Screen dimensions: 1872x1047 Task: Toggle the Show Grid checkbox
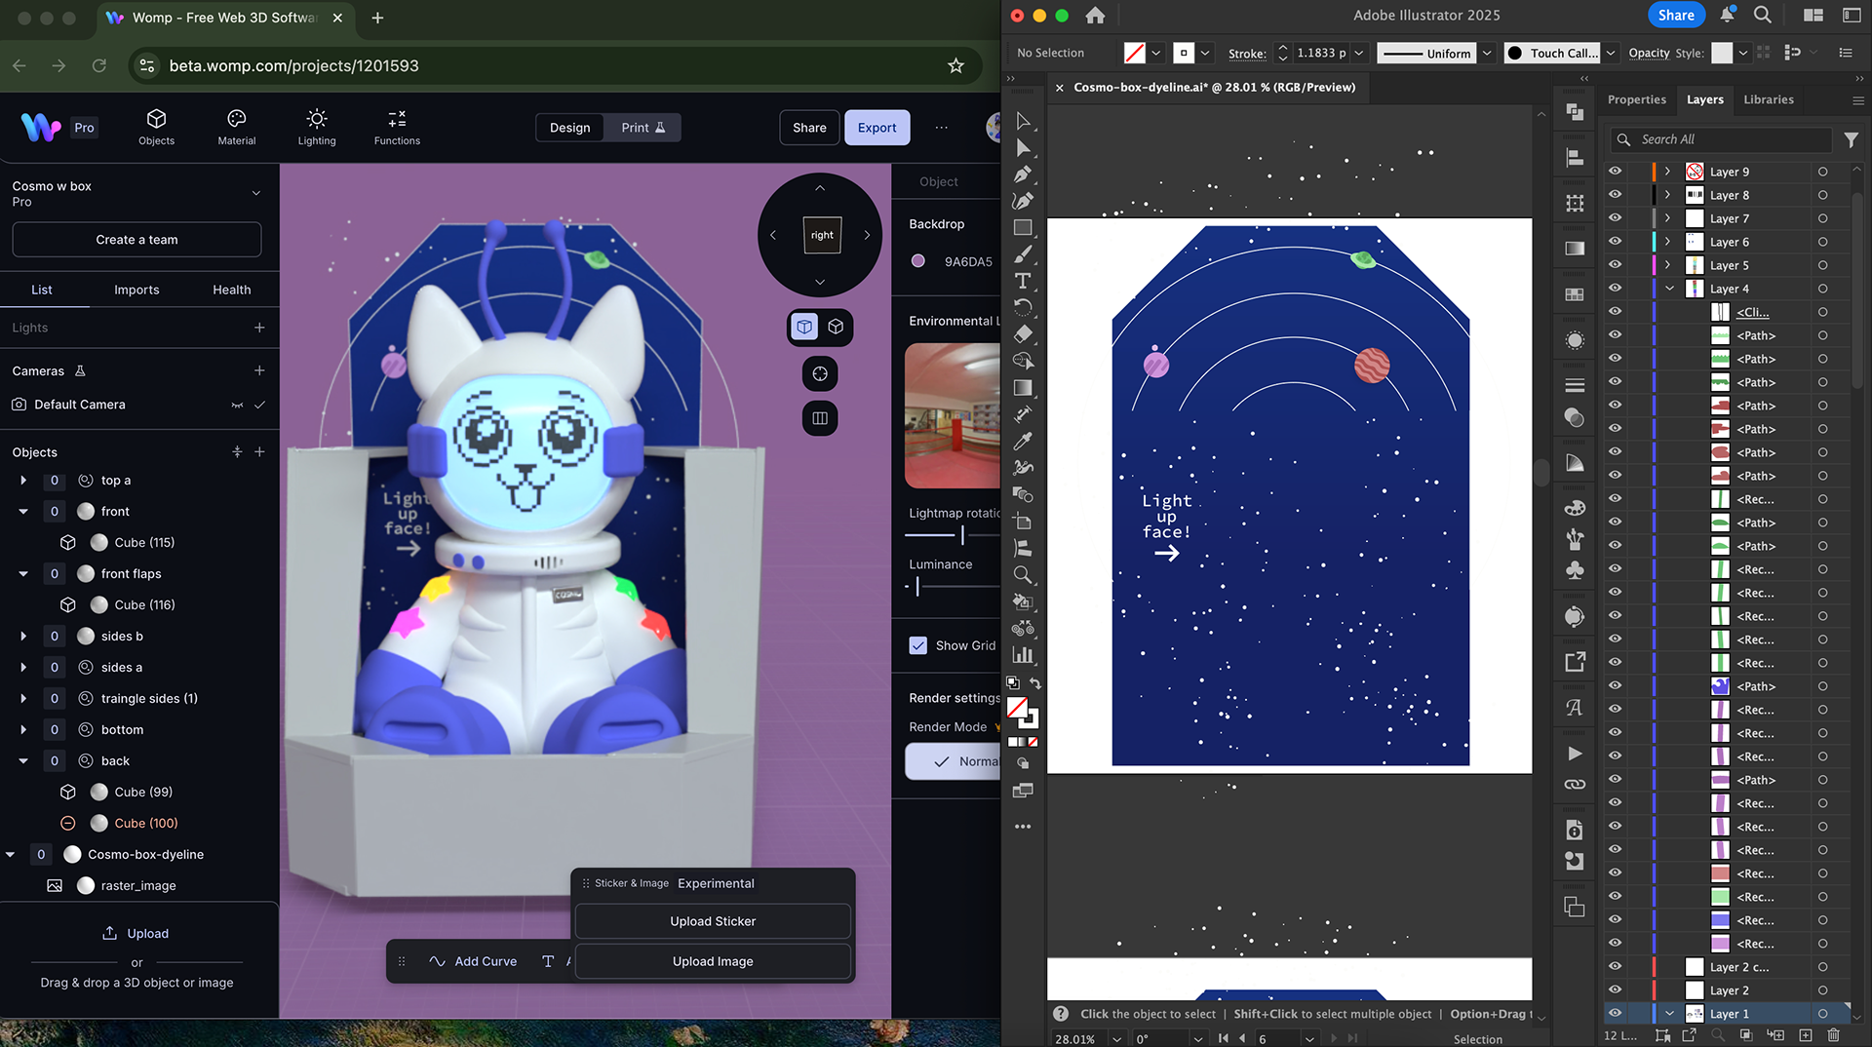[x=917, y=645]
